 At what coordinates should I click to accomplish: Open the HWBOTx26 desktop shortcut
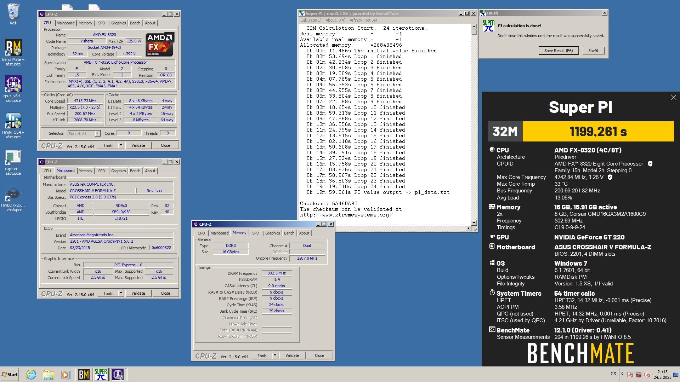tap(13, 199)
